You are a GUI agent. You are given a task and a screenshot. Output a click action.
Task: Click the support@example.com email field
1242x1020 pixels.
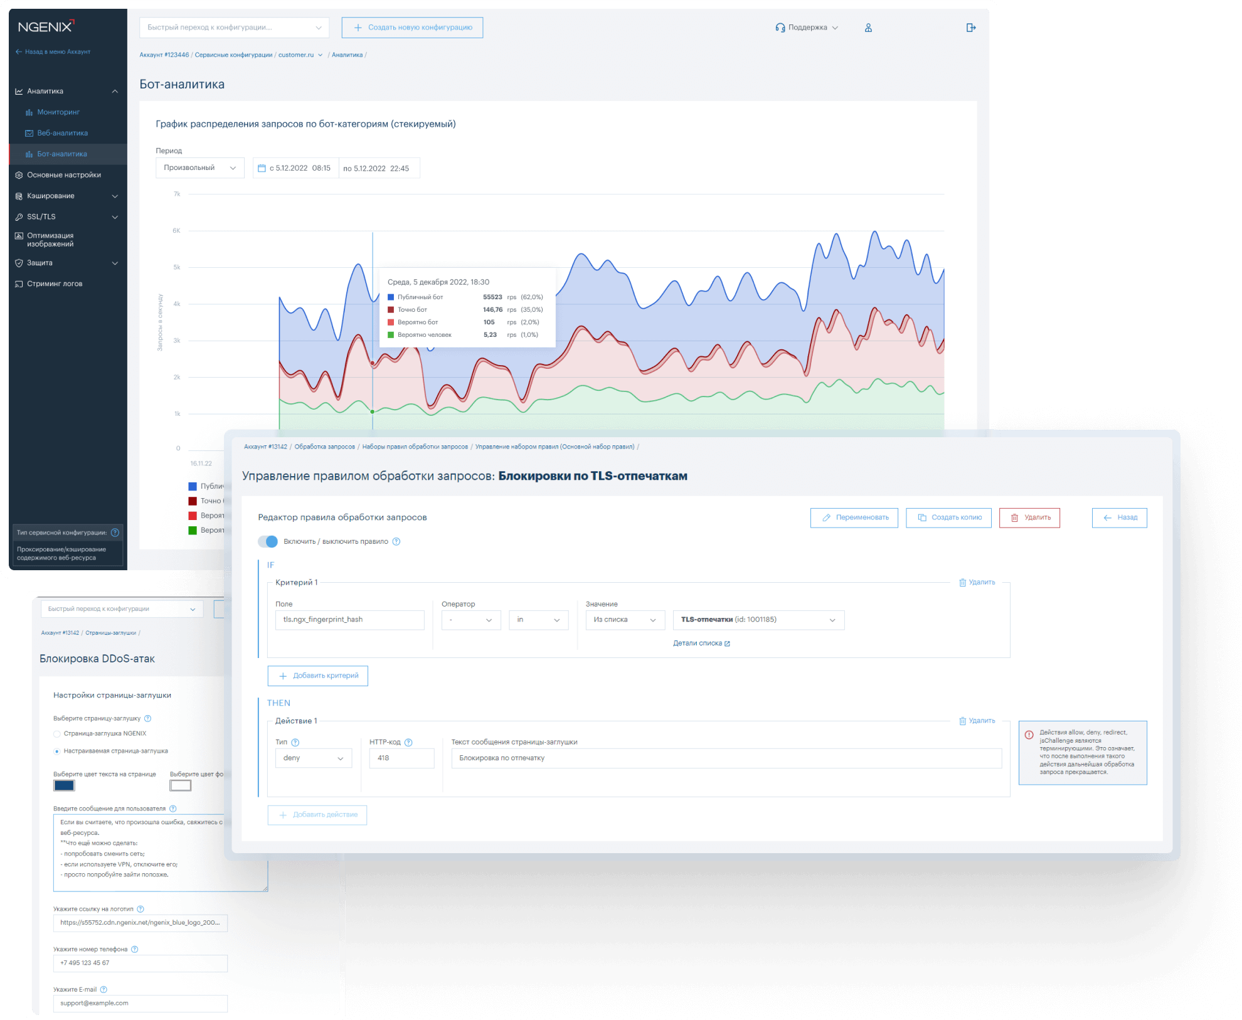pos(141,1004)
